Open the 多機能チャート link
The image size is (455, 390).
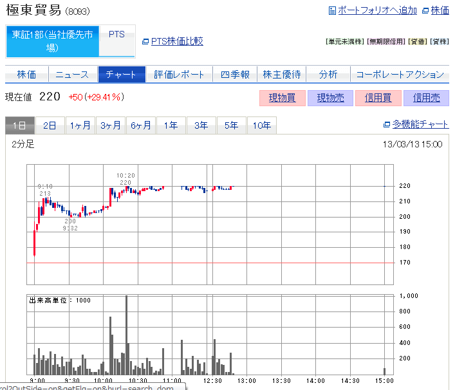pos(420,124)
